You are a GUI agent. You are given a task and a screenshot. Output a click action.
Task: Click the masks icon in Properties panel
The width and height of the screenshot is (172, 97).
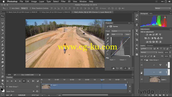pos(111,26)
